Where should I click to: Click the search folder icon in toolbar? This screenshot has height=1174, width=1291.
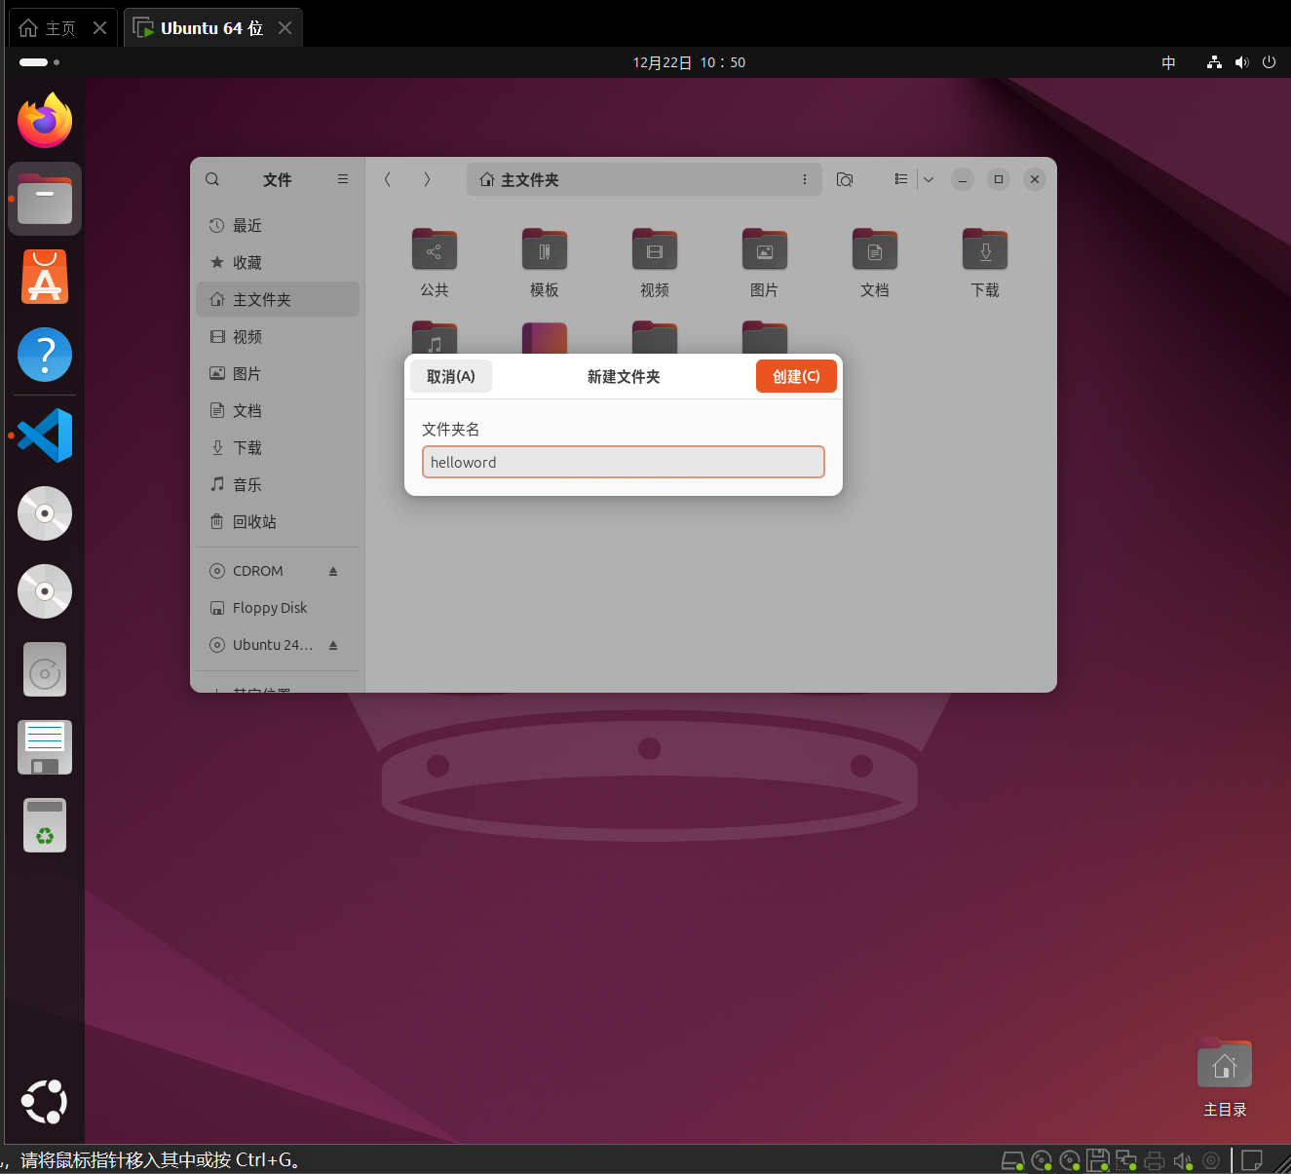pos(845,179)
